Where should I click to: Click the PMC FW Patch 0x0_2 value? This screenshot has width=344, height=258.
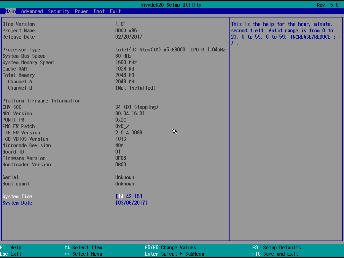(x=122, y=126)
